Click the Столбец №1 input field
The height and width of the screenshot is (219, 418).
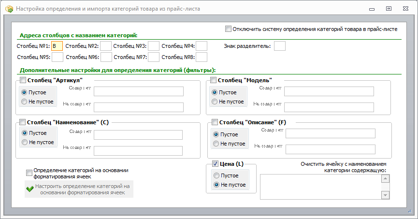[x=57, y=46]
